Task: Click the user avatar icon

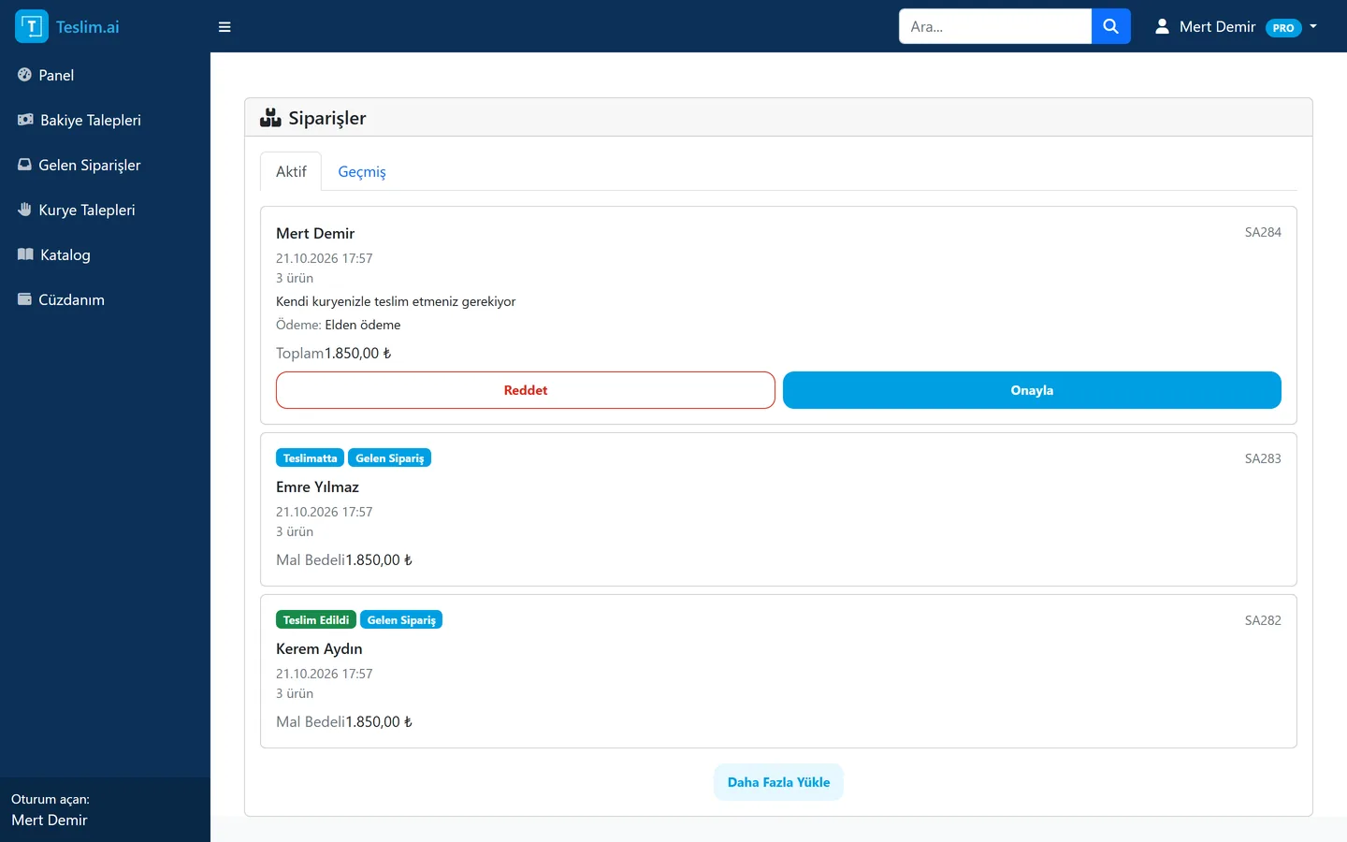Action: click(x=1162, y=26)
